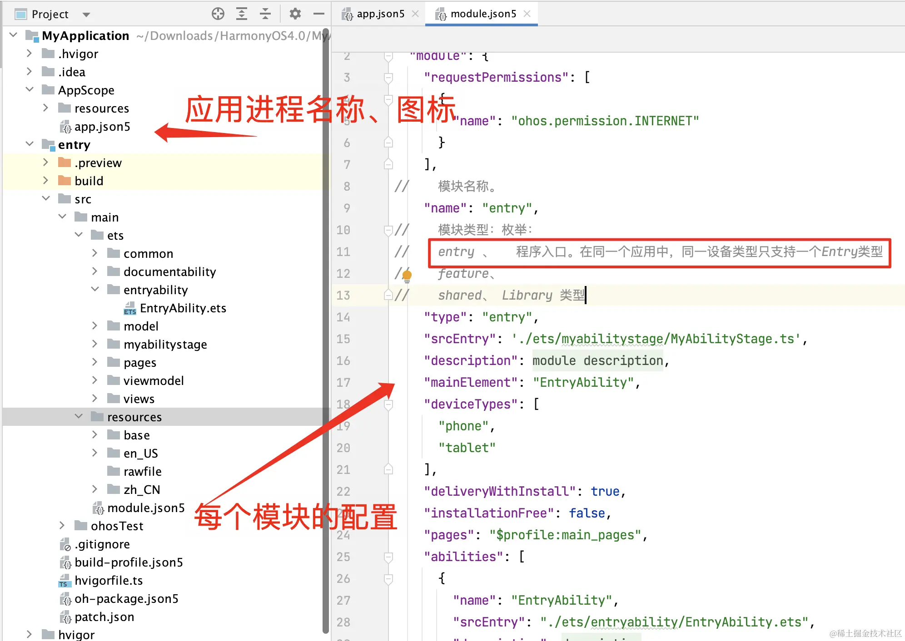Expand the ohosTest folder
Image resolution: width=905 pixels, height=641 pixels.
62,526
